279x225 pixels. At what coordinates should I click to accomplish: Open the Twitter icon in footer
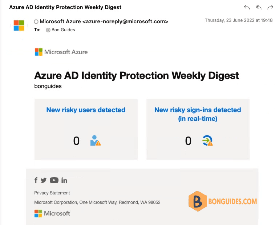(x=44, y=180)
